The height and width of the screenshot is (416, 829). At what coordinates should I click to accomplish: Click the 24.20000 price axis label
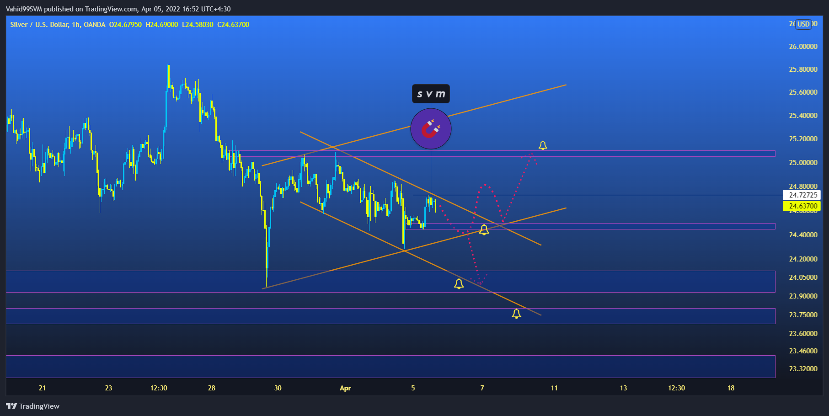pyautogui.click(x=803, y=259)
